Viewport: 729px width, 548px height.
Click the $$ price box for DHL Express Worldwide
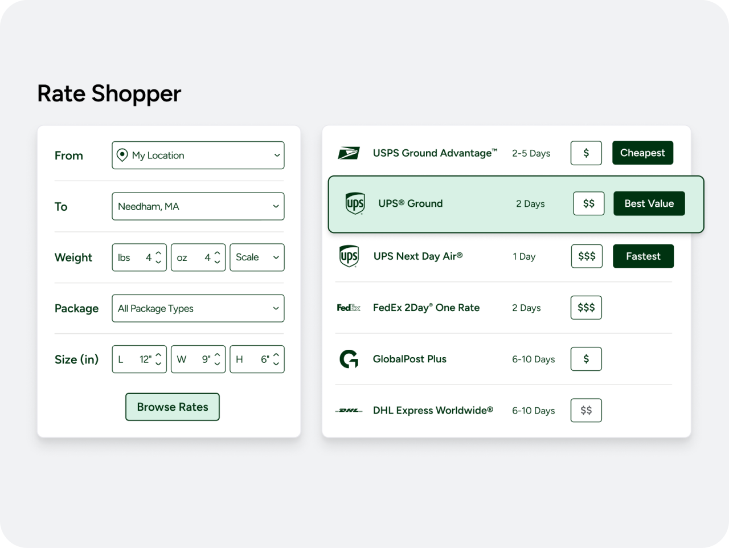click(586, 410)
